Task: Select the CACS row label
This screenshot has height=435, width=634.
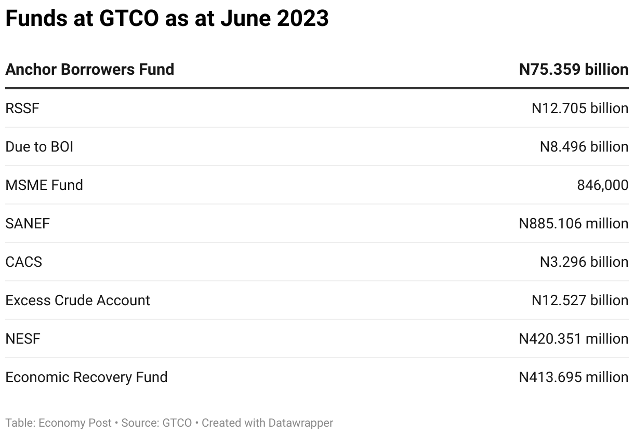Action: click(x=24, y=262)
